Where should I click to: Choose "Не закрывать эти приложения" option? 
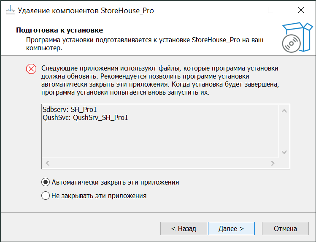46,196
